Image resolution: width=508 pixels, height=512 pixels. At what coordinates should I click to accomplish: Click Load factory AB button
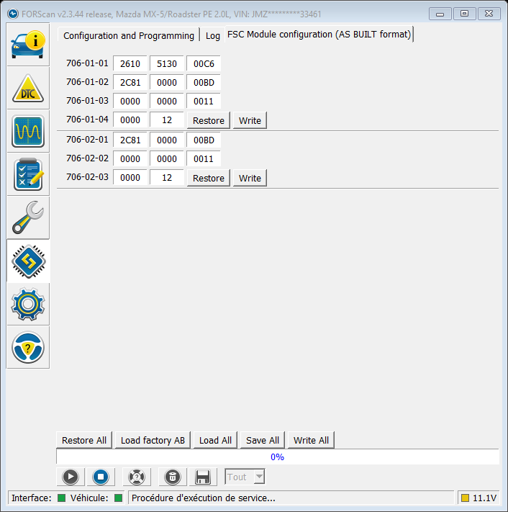point(153,440)
